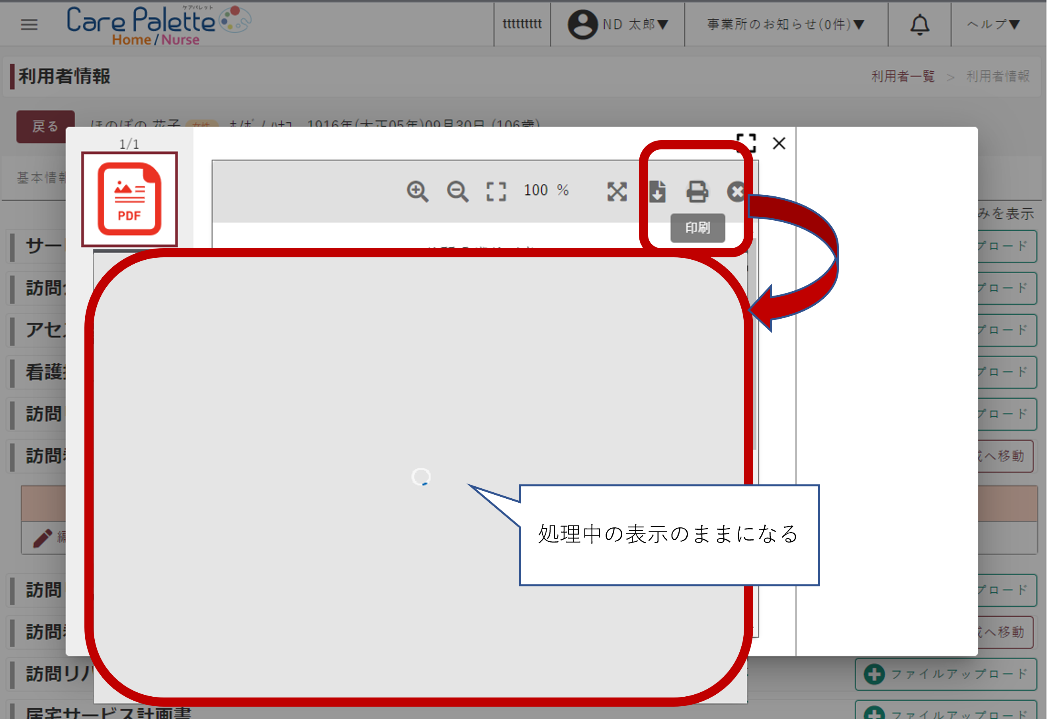The image size is (1051, 719).
Task: Click the 利用者情報 page title
Action: pyautogui.click(x=64, y=76)
